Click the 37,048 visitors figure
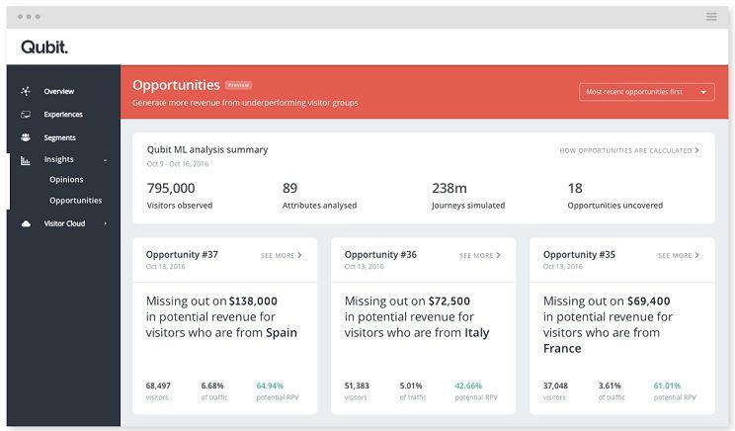Viewport: 735px width, 431px height. click(x=555, y=386)
